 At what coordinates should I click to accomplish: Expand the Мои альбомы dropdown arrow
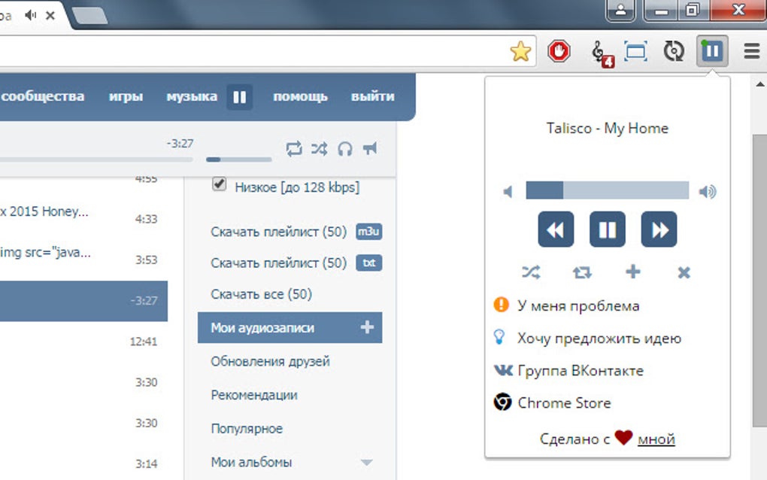366,463
